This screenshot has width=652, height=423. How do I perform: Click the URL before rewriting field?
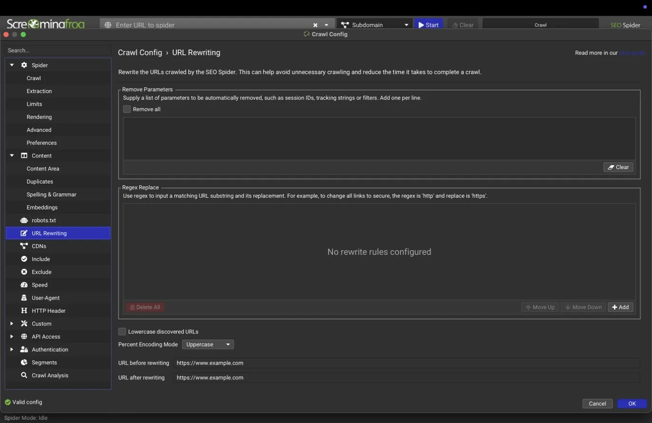(x=406, y=363)
